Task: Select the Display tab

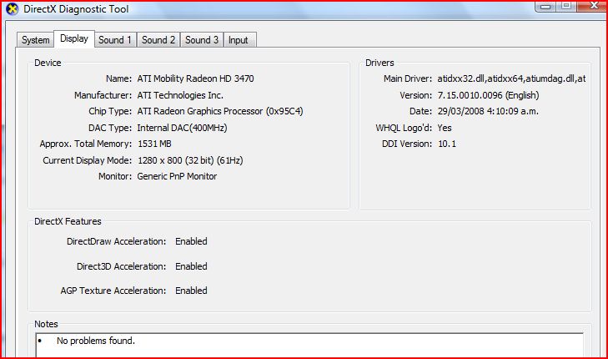Action: (74, 38)
